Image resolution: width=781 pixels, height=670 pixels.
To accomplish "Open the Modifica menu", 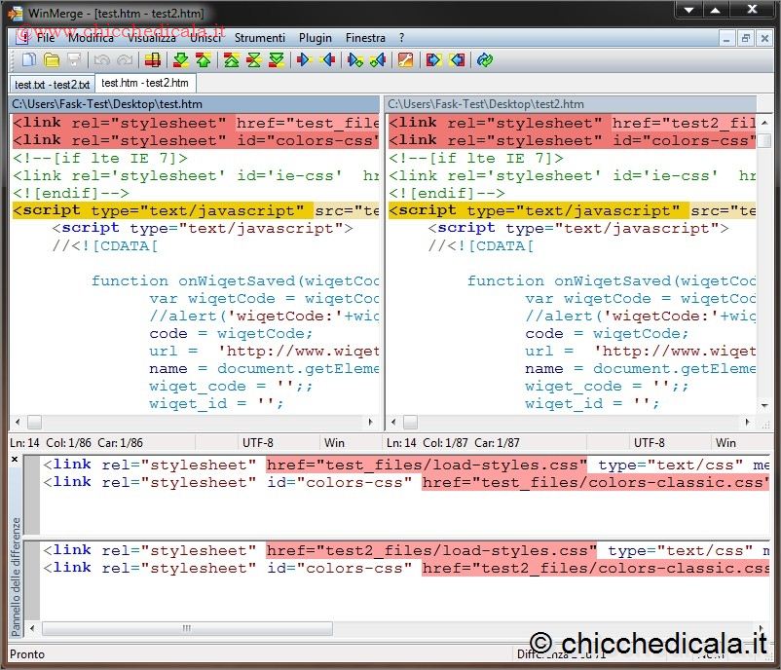I will tap(91, 38).
